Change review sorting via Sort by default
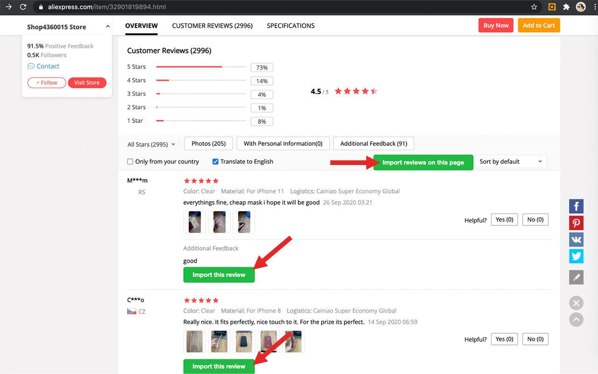598x374 pixels. point(511,161)
